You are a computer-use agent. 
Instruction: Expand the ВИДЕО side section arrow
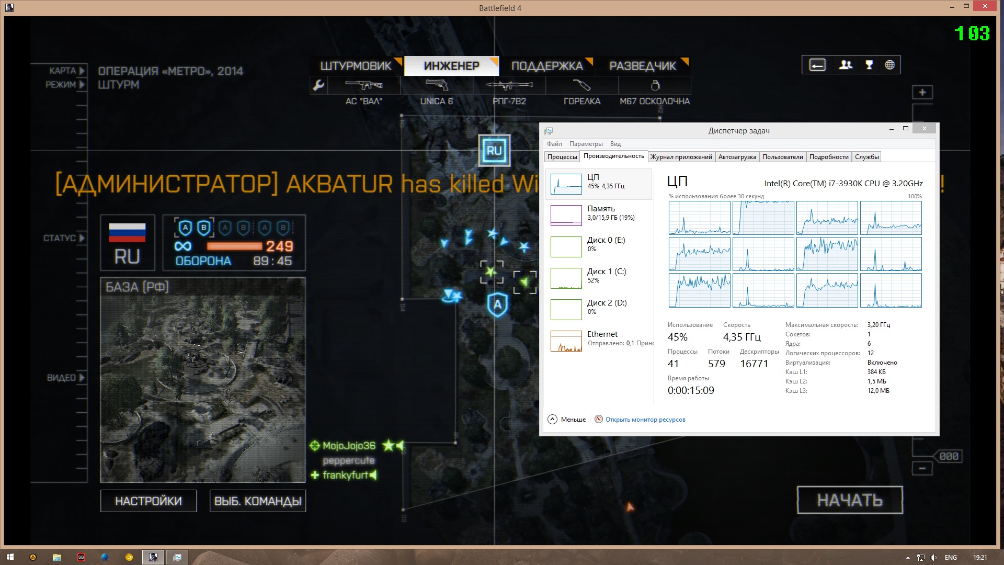click(x=82, y=378)
